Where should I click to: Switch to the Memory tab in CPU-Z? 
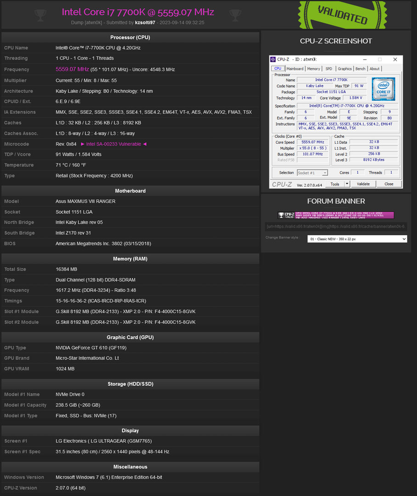click(314, 68)
